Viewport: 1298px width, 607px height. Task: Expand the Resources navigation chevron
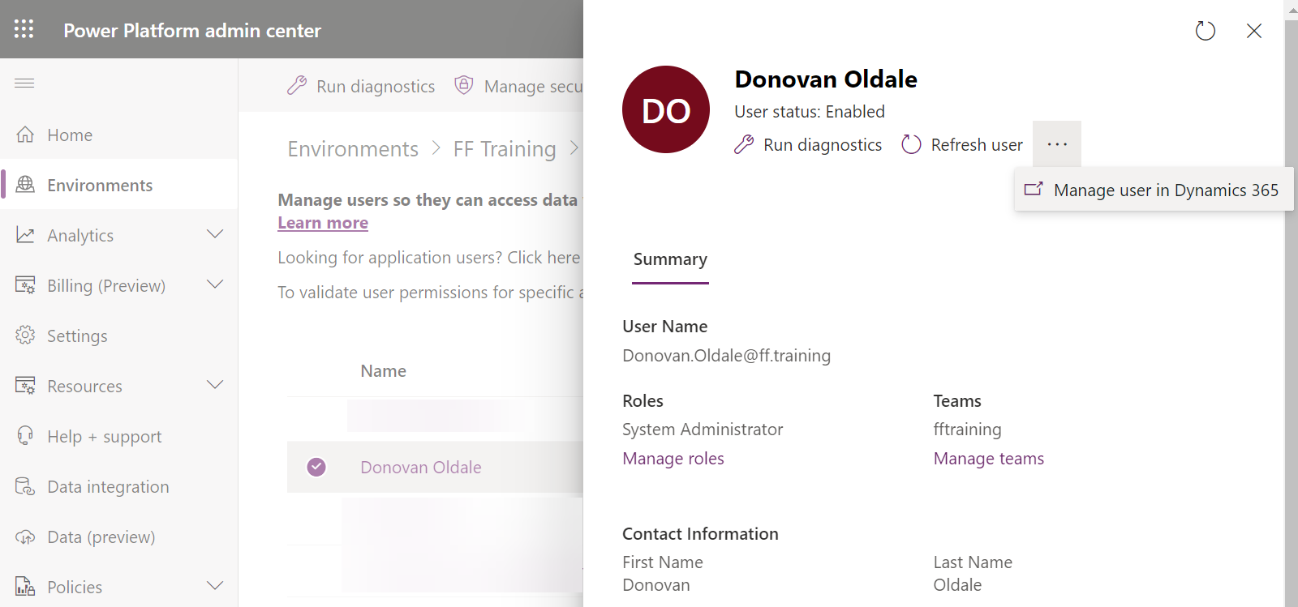click(x=215, y=386)
